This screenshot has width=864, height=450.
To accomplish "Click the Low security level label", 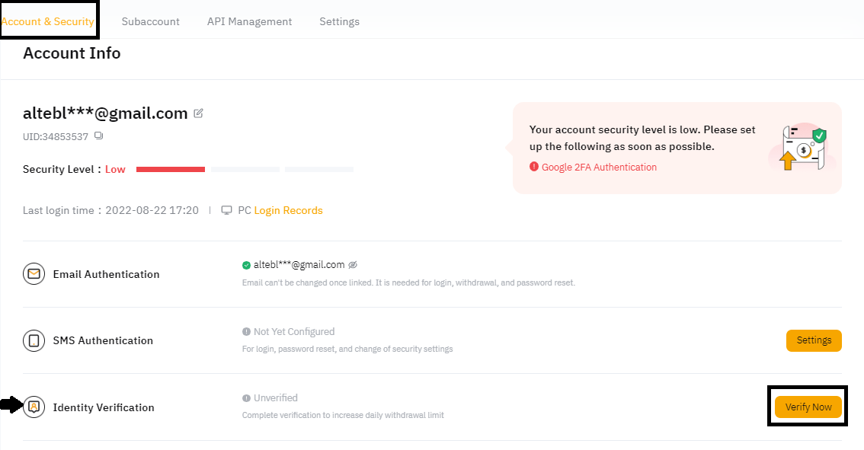I will [x=115, y=169].
